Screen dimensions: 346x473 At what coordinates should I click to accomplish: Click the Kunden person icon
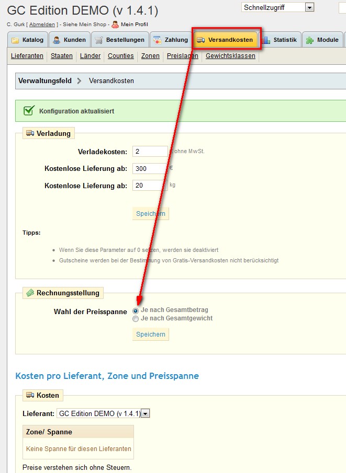(57, 40)
